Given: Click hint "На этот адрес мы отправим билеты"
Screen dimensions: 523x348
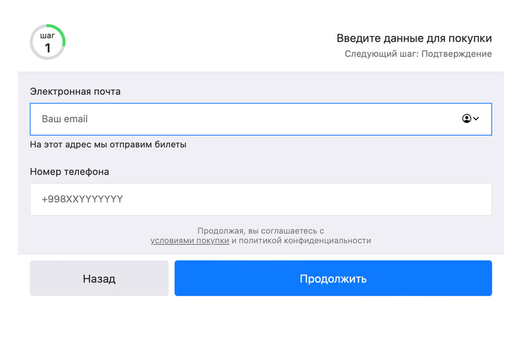Looking at the screenshot, I should pyautogui.click(x=108, y=144).
